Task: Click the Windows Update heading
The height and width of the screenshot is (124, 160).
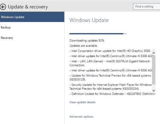Action: [x=89, y=20]
